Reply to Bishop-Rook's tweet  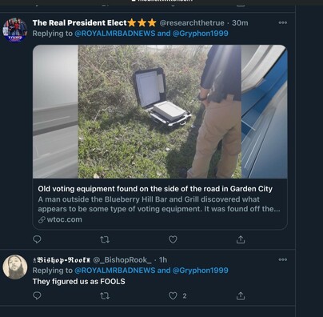(37, 295)
